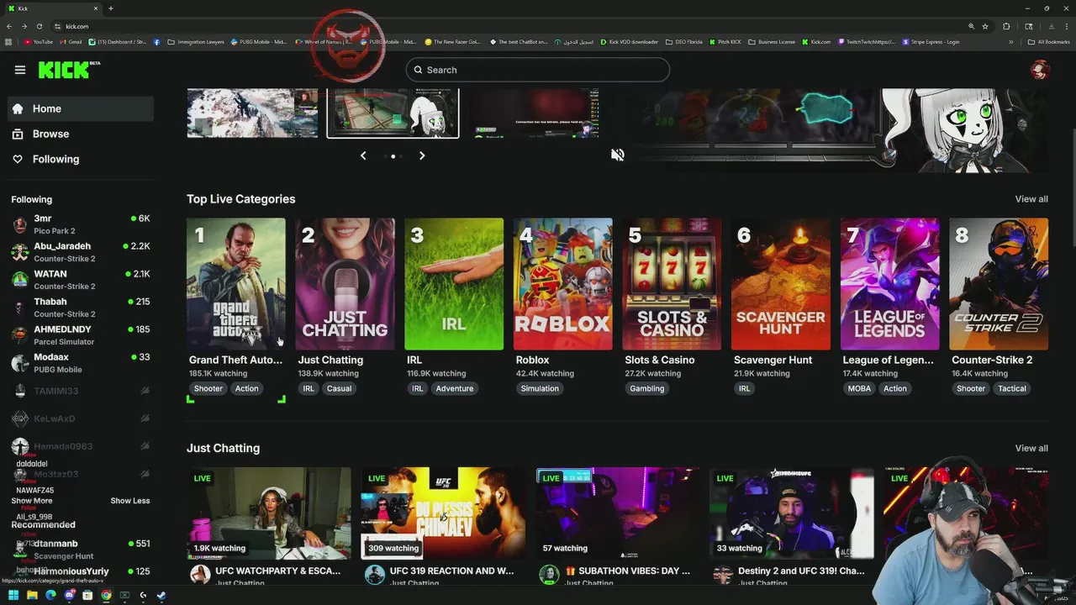Open SUBATHON VIBES stream thumbnail
This screenshot has height=605, width=1076.
pos(618,513)
